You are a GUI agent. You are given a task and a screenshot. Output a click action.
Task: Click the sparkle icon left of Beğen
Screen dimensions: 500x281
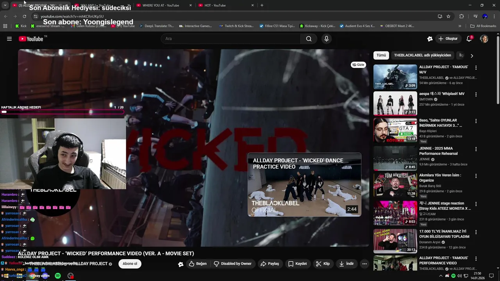coord(180,264)
